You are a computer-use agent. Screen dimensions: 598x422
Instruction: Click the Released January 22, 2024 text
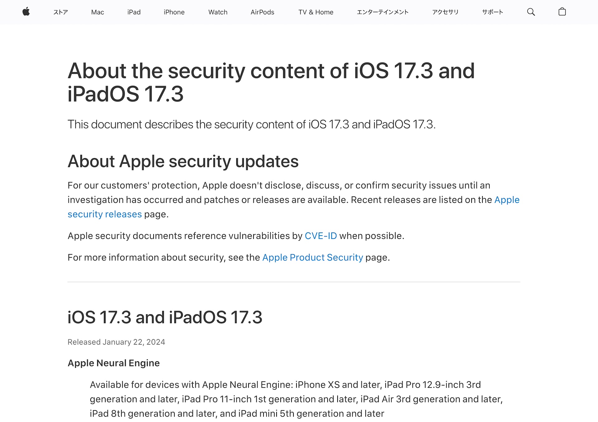(116, 342)
